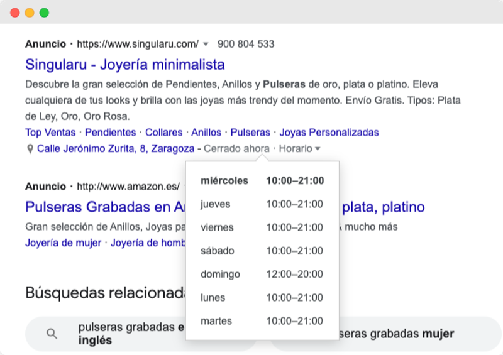Open the Joyas Personalizadas sitelink
This screenshot has height=355, width=503.
(329, 133)
